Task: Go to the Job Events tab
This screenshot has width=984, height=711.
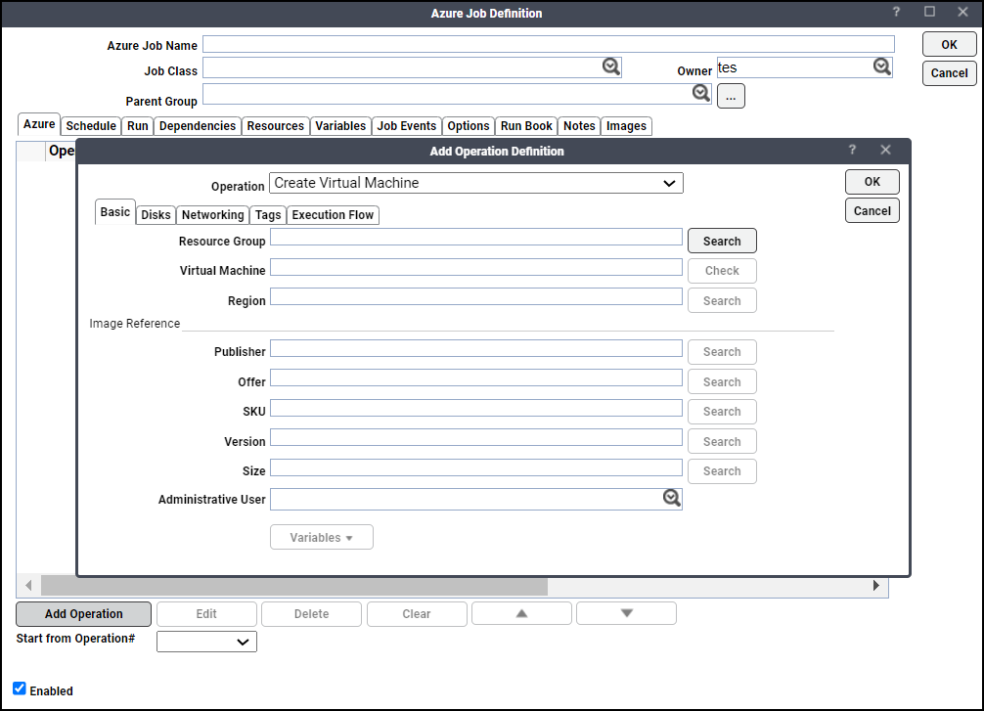Action: 407,126
